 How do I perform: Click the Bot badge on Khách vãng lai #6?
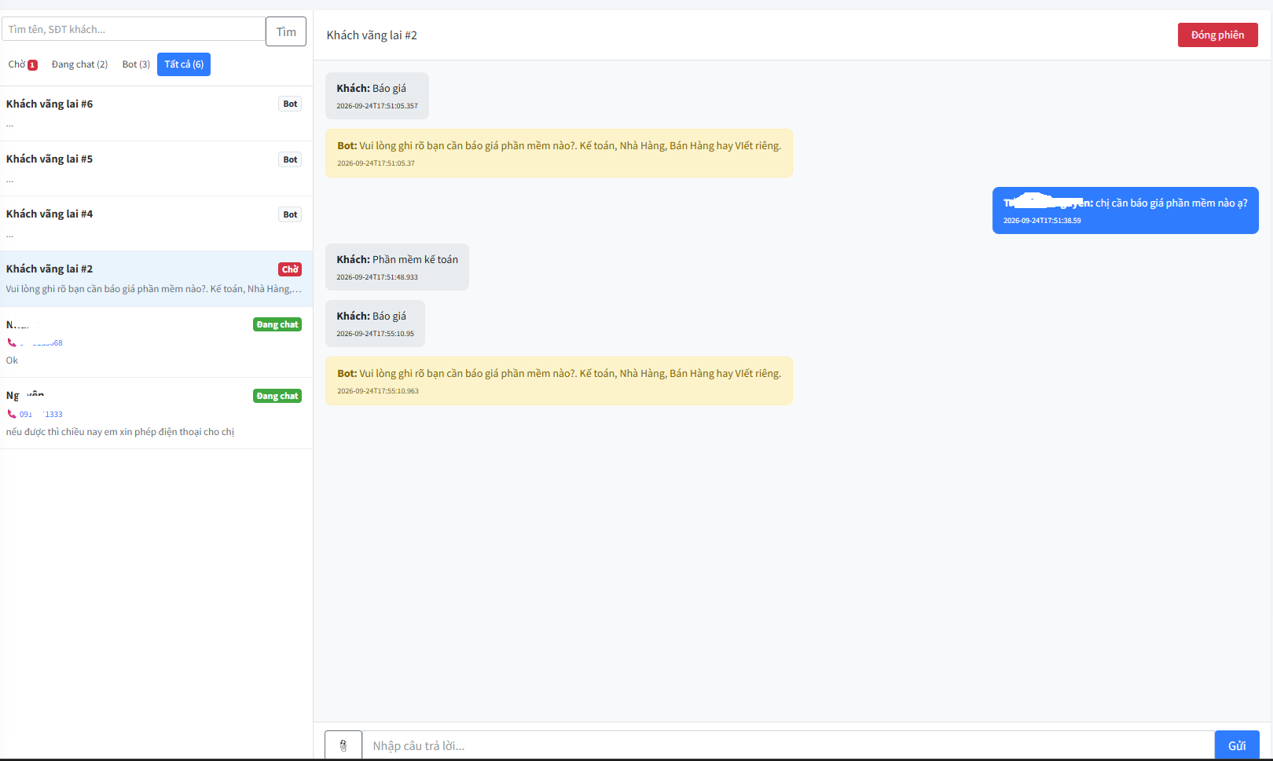click(x=290, y=104)
